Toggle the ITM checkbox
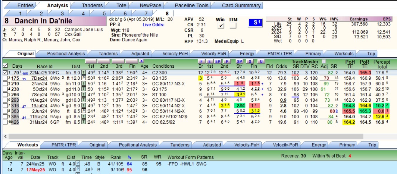The image size is (397, 174). (233, 26)
